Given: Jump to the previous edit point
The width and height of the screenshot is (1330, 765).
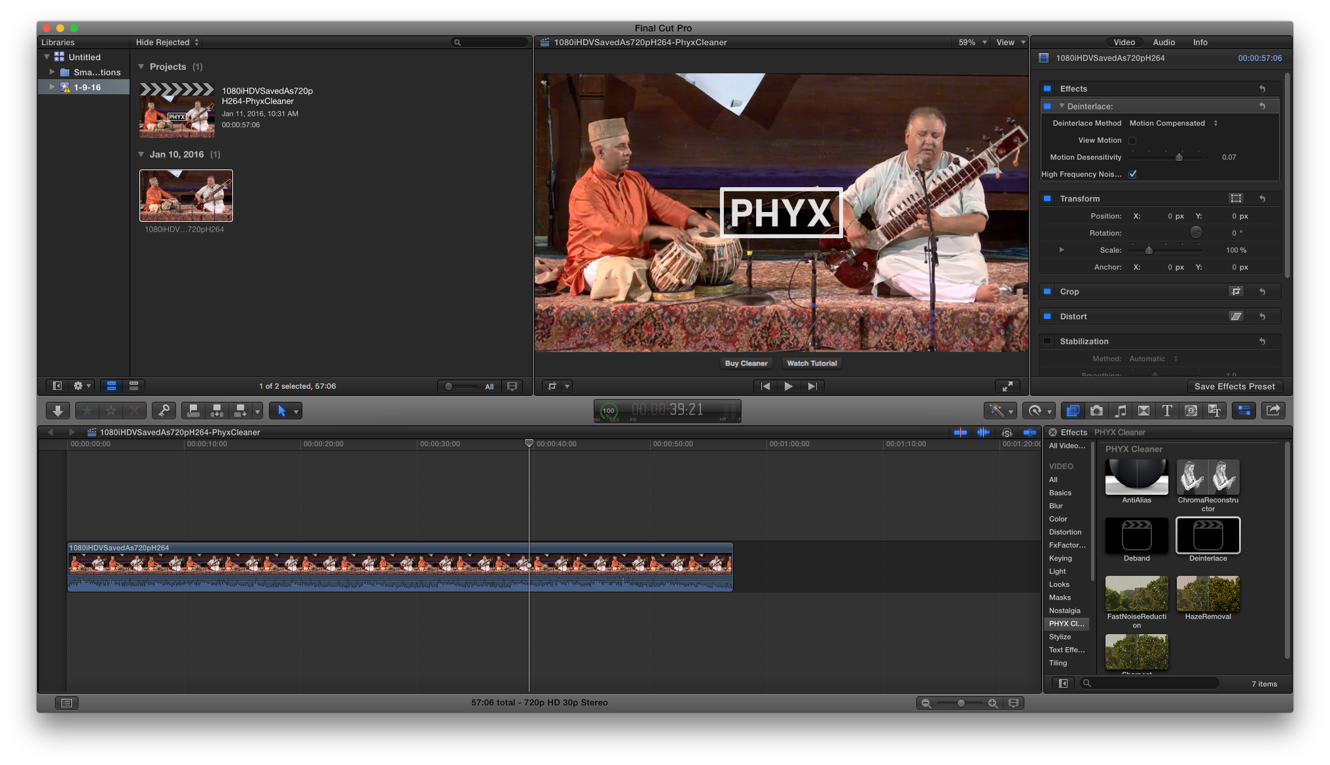Looking at the screenshot, I should point(765,386).
